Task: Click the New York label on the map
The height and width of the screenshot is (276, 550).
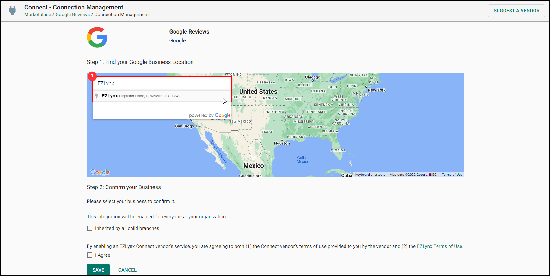Action: 377,90
